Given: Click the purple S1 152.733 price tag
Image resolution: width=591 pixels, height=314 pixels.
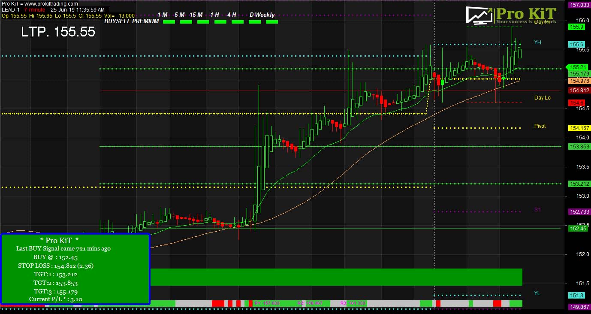Looking at the screenshot, I should coord(579,212).
